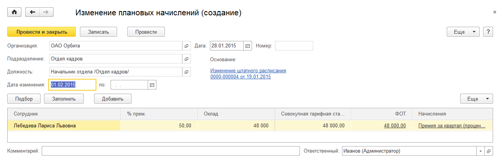
Task: Open the department selection icon
Action: tap(186, 59)
